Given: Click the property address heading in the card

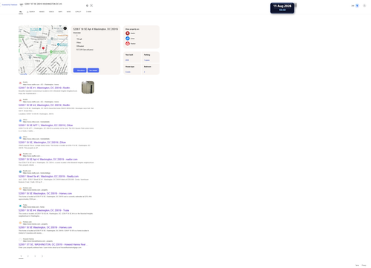Looking at the screenshot, I should (96, 29).
